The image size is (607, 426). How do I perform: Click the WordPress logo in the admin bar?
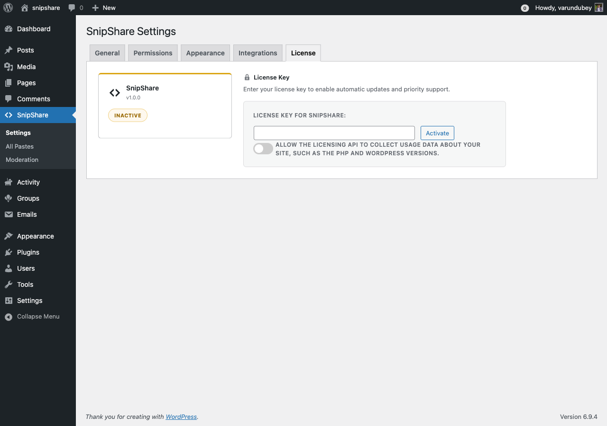[x=8, y=8]
